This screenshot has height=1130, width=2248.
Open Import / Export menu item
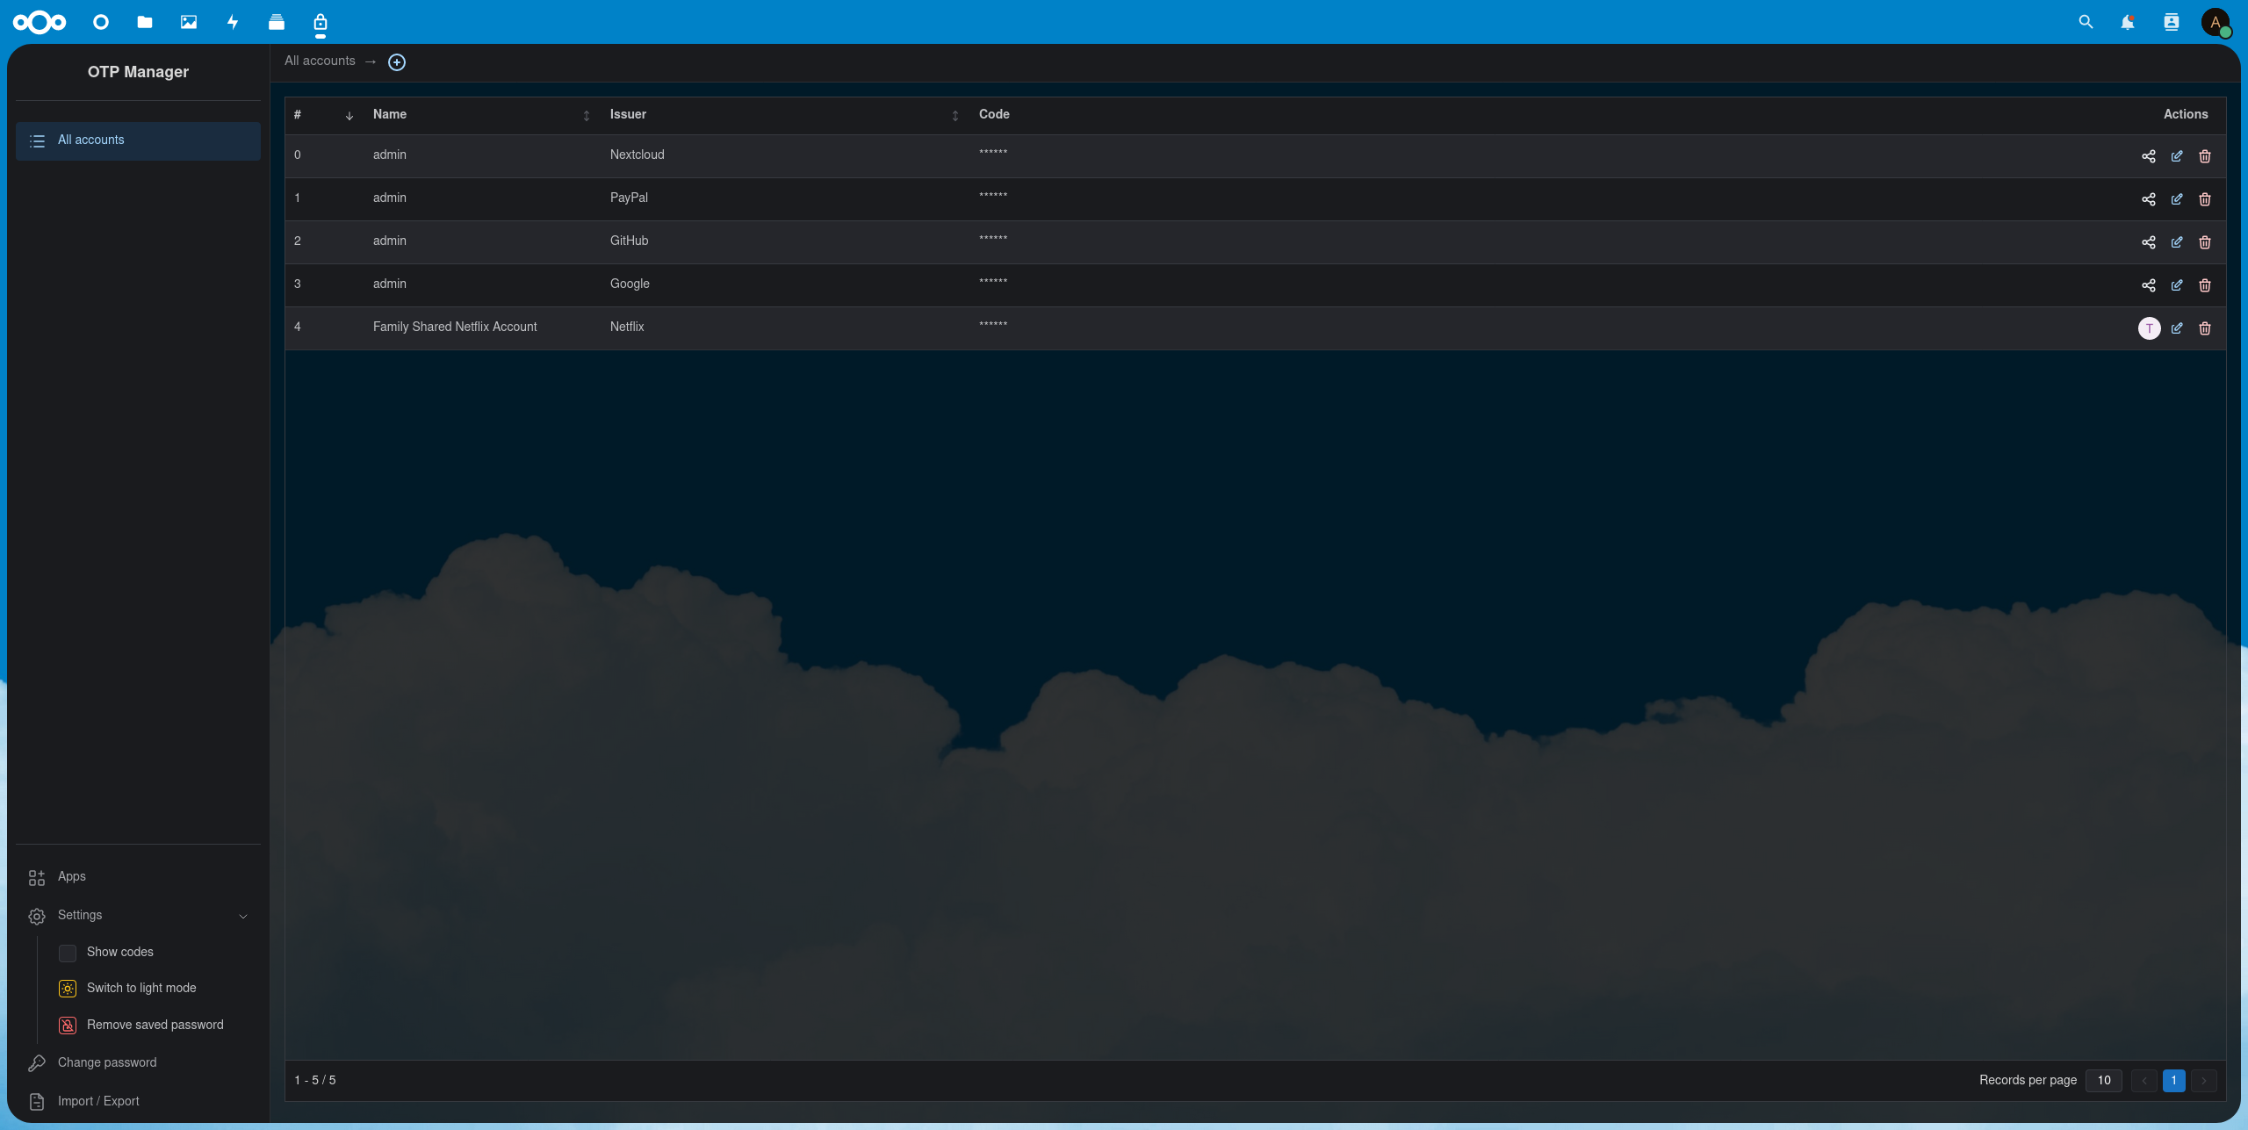pyautogui.click(x=98, y=1101)
